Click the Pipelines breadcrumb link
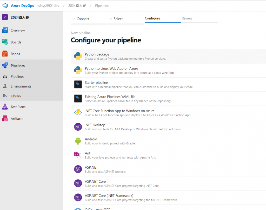266x210 pixels. 102,6
